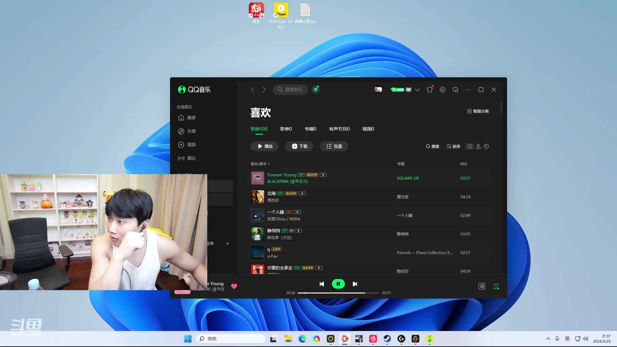Select the 歌曲508 tab

click(x=259, y=129)
